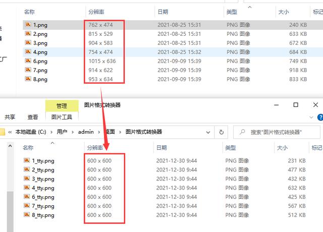Click the 搜索"图片格式转换器" search field
Viewport: 323px width, 232px height.
pyautogui.click(x=277, y=132)
